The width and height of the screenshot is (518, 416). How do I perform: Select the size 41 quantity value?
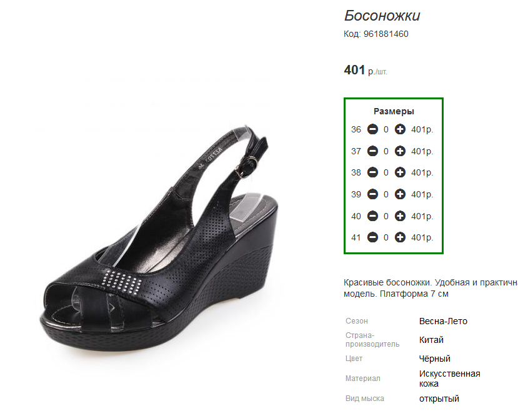click(386, 237)
